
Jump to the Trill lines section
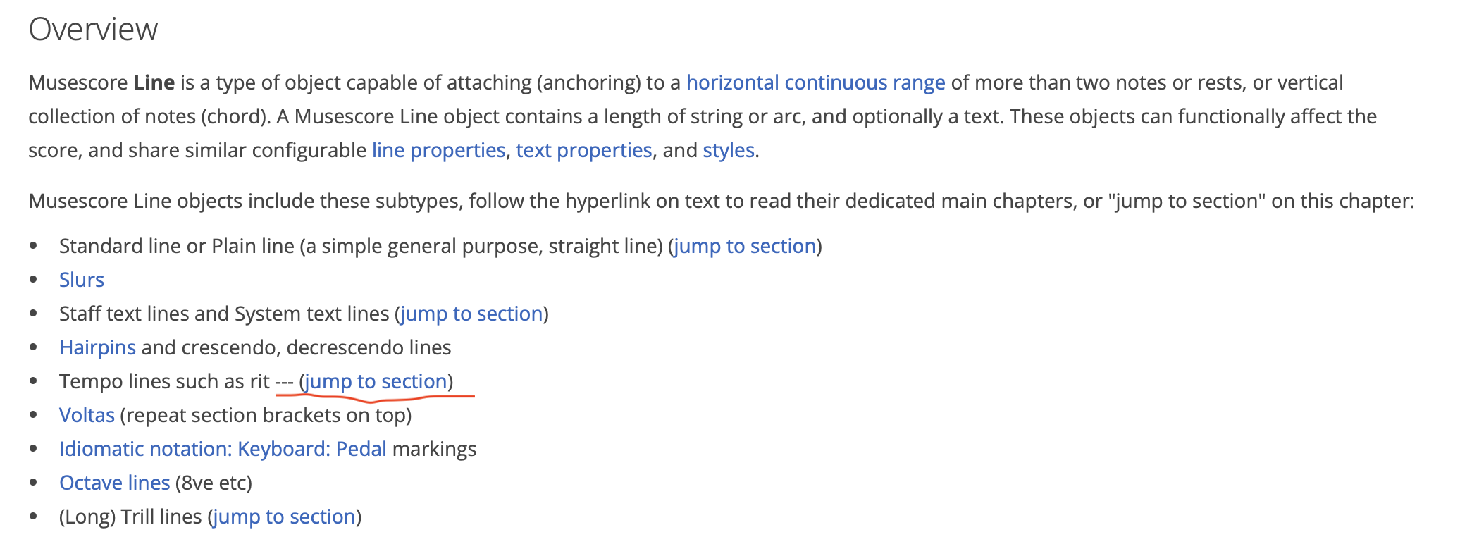(x=284, y=517)
